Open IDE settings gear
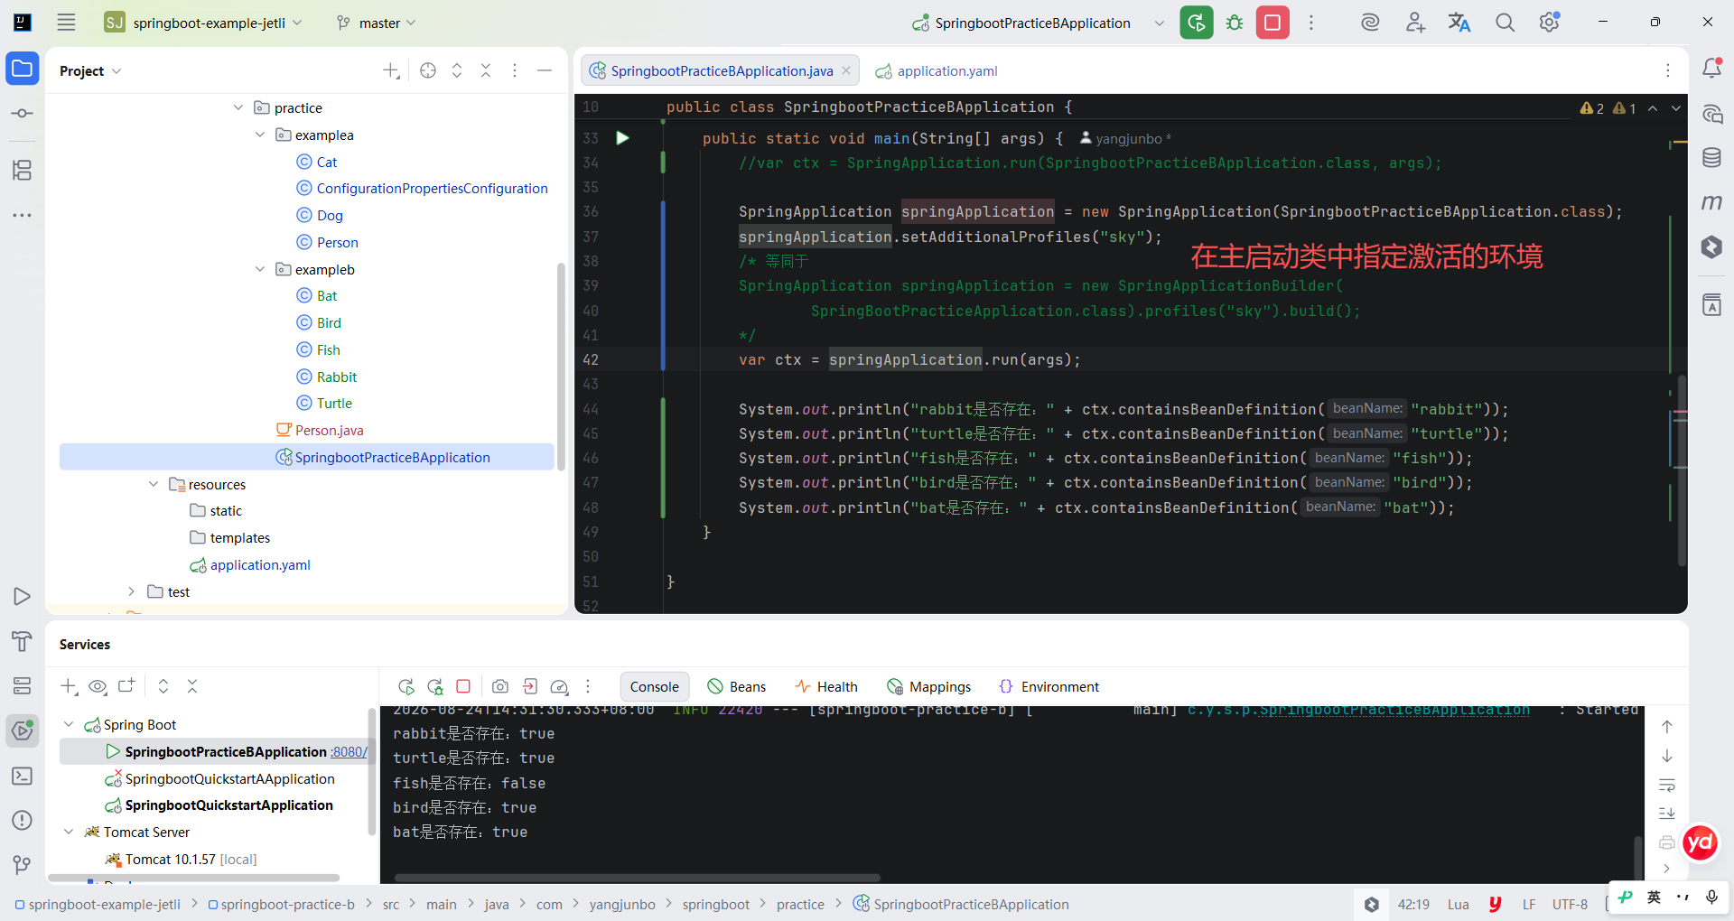 pos(1550,23)
